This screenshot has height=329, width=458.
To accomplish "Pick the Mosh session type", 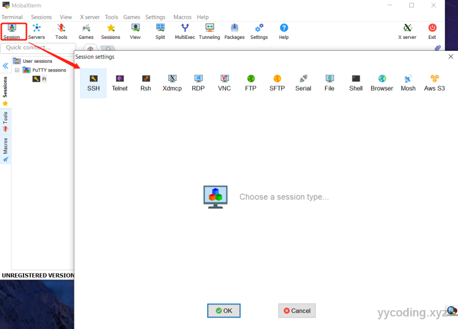I will pyautogui.click(x=408, y=83).
